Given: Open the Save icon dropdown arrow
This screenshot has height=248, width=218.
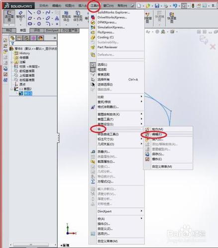Looking at the screenshot, I should (161, 6).
